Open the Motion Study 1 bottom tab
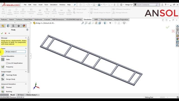This screenshot has width=179, height=101. [32, 95]
